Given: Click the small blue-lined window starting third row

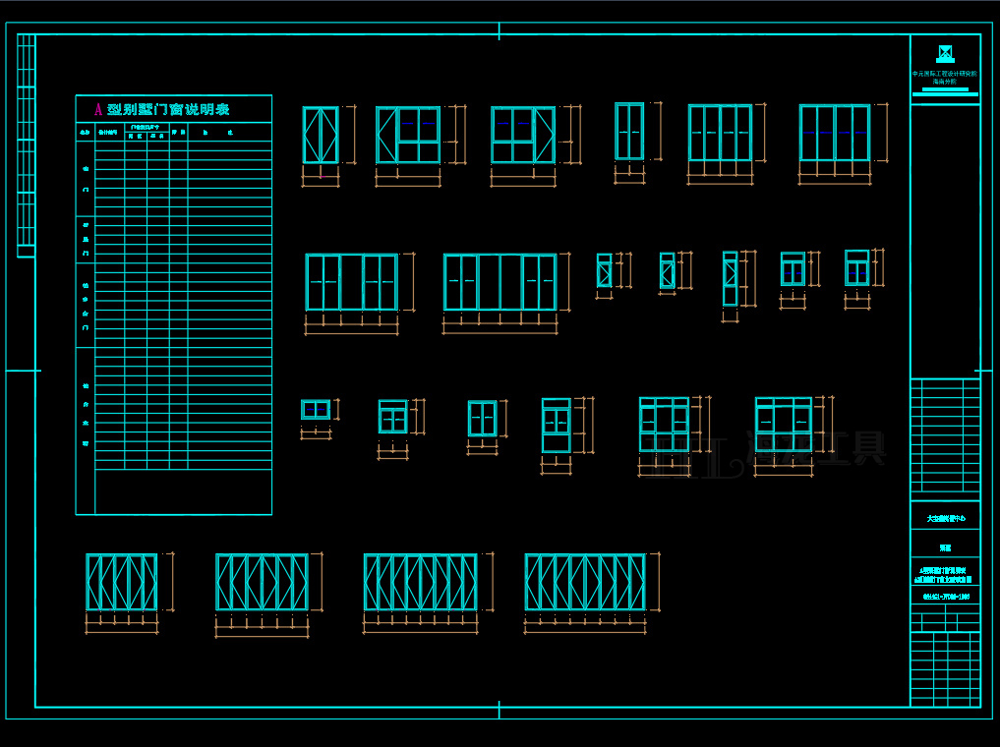Looking at the screenshot, I should [316, 409].
